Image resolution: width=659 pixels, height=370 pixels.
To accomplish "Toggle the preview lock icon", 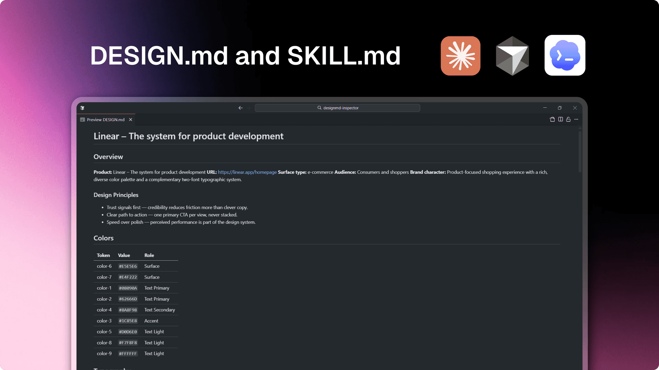I will pyautogui.click(x=568, y=119).
